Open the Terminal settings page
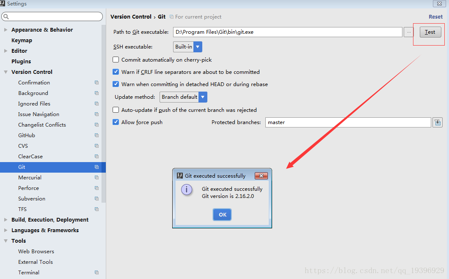The image size is (449, 279). (29, 272)
